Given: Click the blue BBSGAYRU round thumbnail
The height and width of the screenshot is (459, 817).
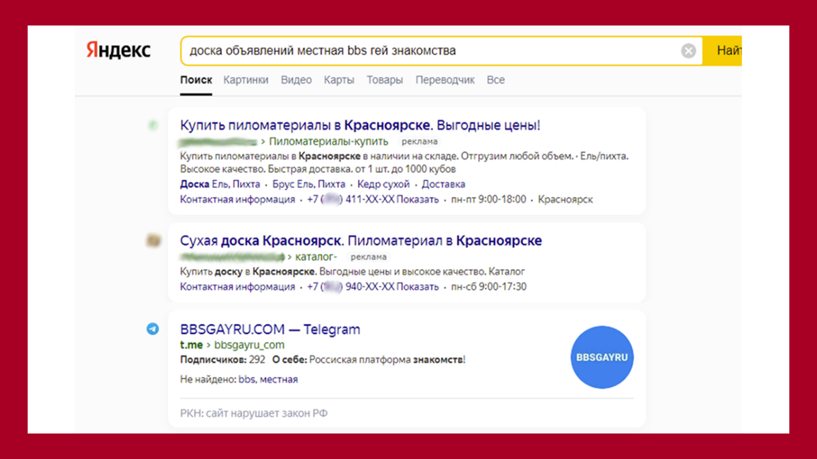Looking at the screenshot, I should tap(602, 357).
